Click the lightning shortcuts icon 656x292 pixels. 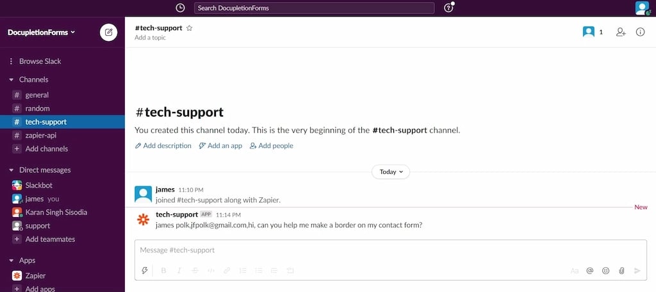coord(145,271)
